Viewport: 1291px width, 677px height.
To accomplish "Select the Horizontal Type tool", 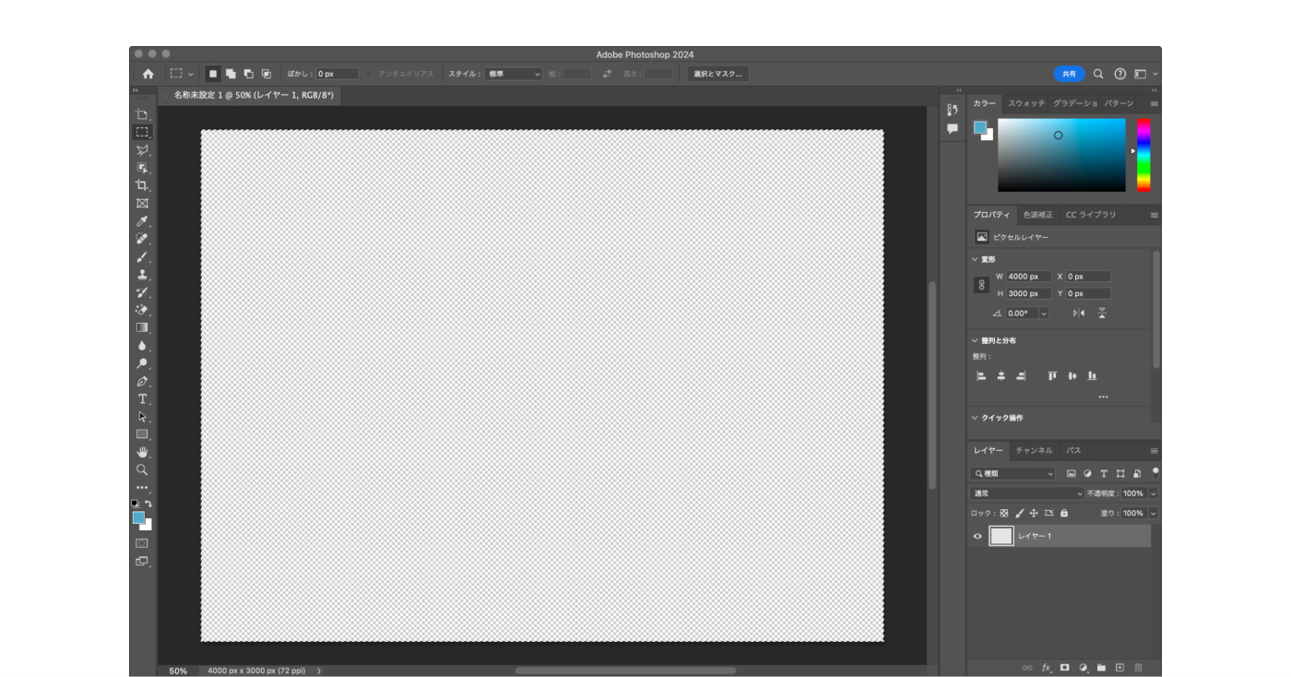I will pyautogui.click(x=142, y=399).
